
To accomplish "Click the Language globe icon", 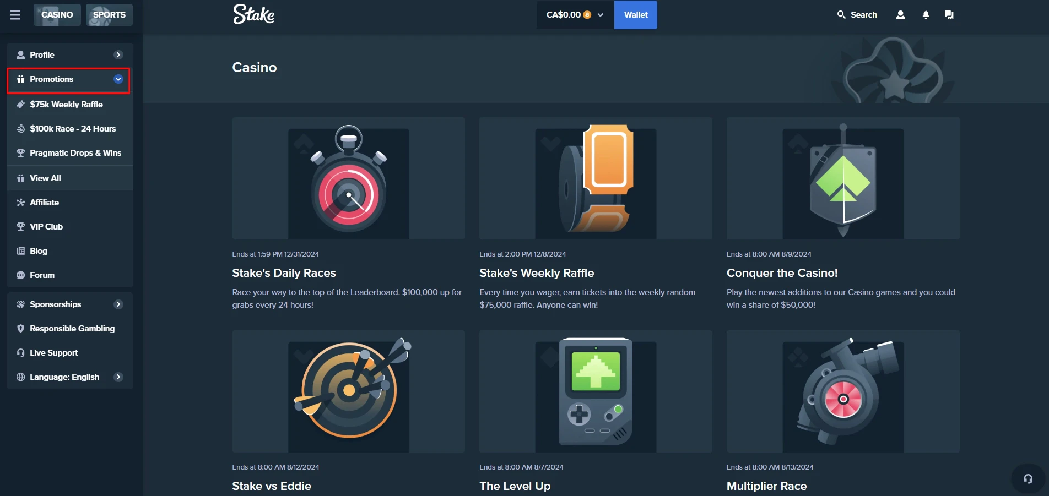I will pyautogui.click(x=21, y=377).
